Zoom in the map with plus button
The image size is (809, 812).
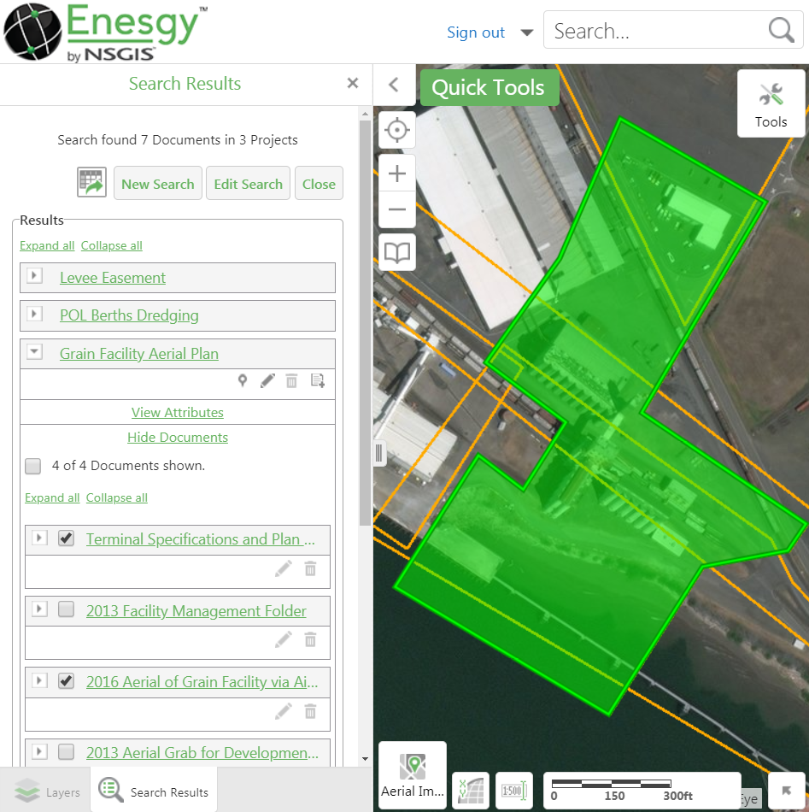point(397,174)
